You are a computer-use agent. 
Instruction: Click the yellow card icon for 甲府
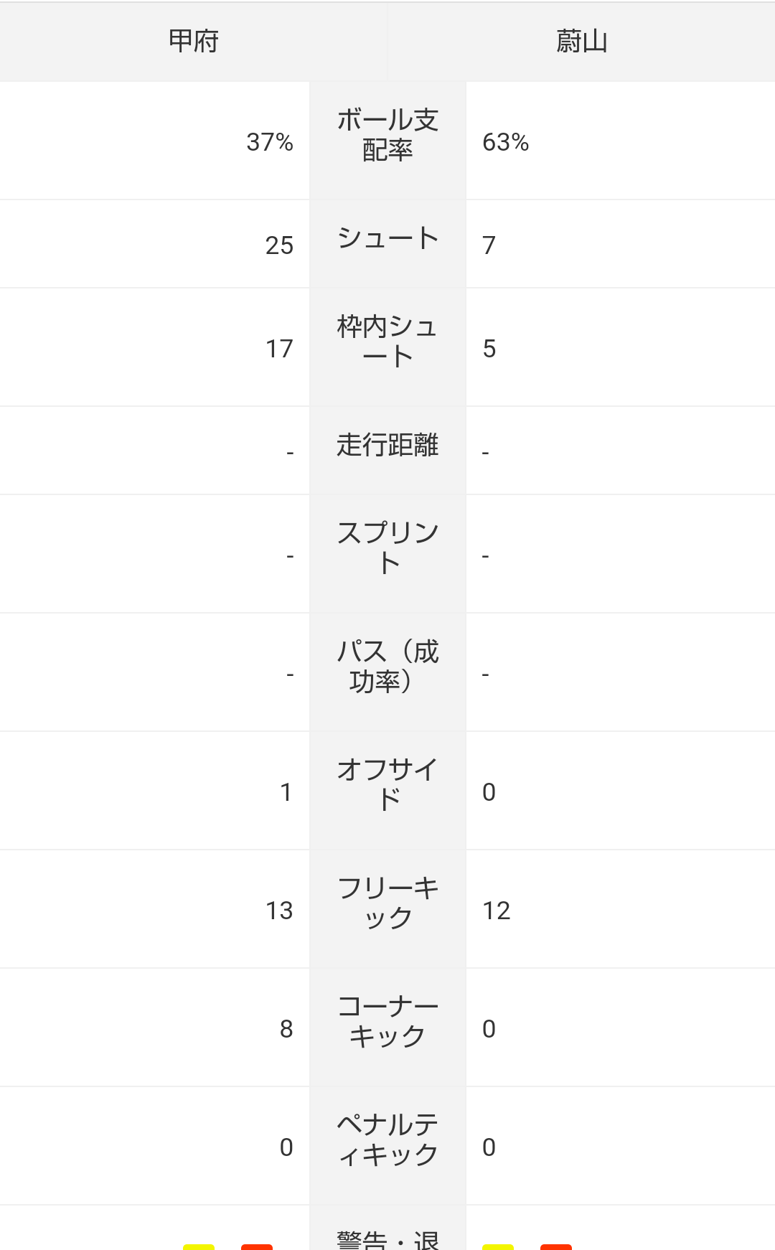(x=199, y=1246)
